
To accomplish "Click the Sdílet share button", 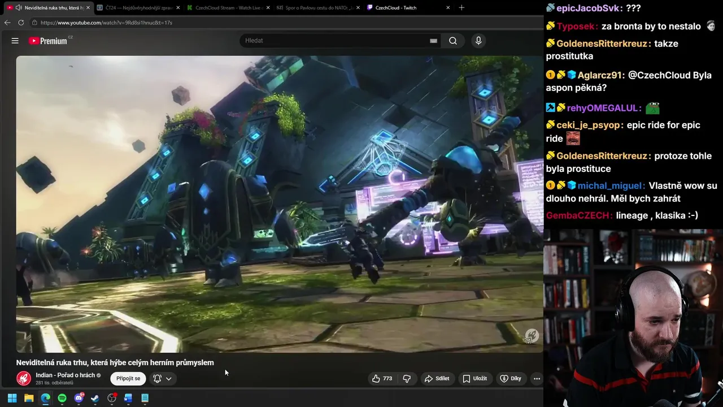I will pos(437,379).
